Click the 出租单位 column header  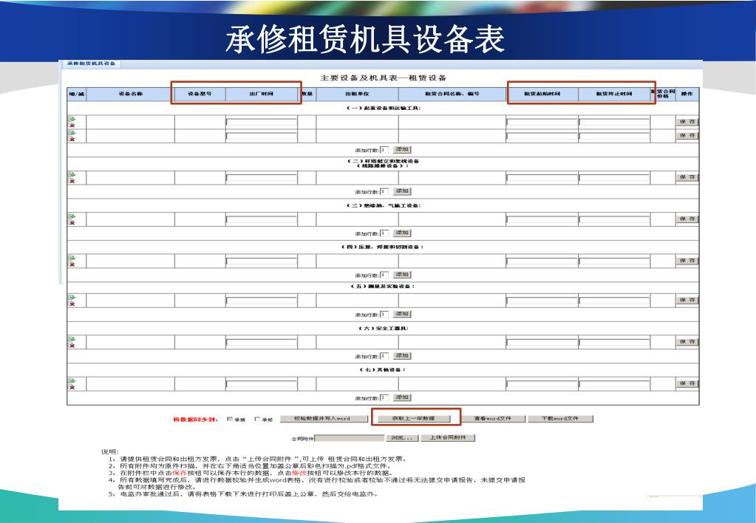(357, 94)
